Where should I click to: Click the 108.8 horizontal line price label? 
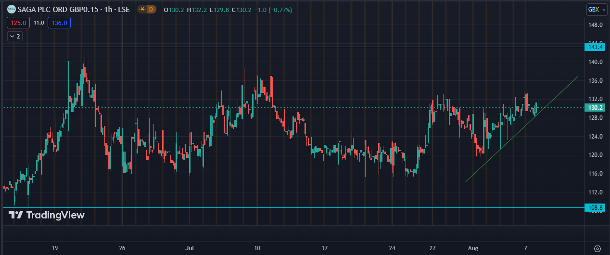[x=596, y=207]
